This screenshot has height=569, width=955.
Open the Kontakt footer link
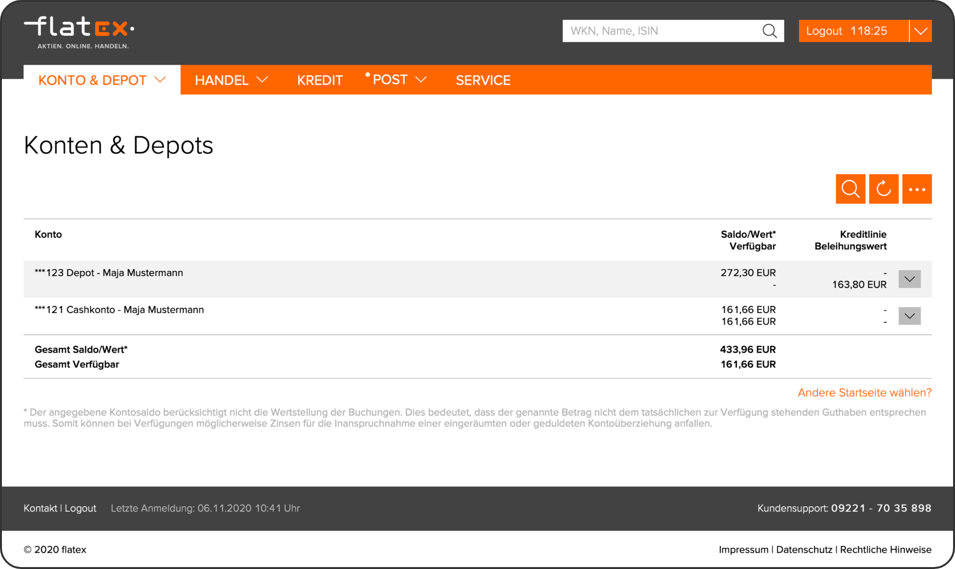point(40,508)
